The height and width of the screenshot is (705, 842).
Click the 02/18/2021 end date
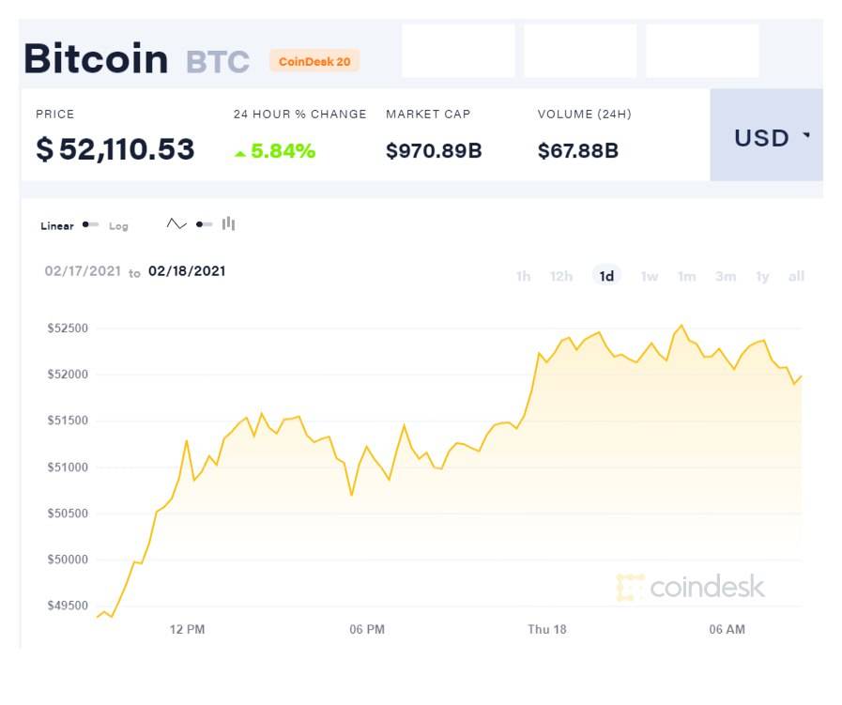click(187, 271)
